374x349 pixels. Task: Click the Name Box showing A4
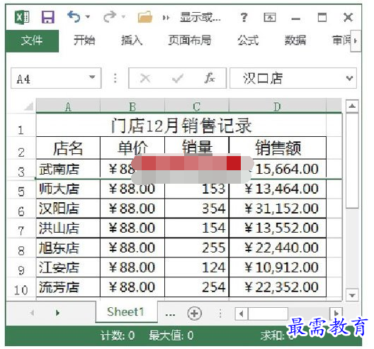point(56,78)
